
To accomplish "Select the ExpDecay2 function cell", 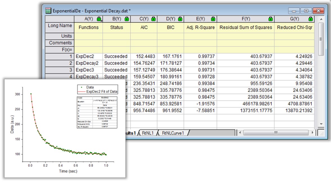I will (x=89, y=63).
